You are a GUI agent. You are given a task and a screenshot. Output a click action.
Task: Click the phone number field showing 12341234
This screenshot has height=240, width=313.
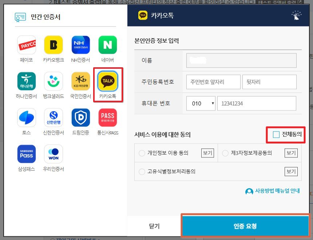(257, 103)
